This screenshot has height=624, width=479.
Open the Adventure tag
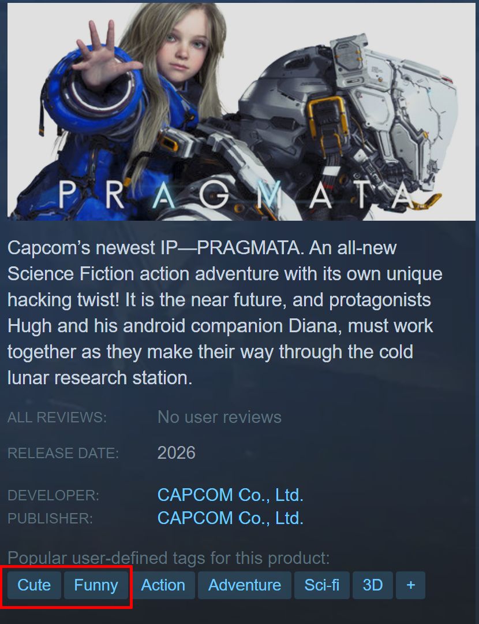tap(245, 585)
